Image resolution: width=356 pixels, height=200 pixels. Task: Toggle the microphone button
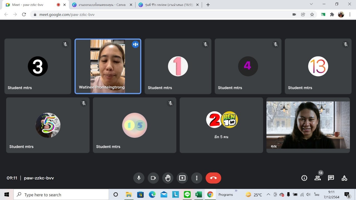139,178
